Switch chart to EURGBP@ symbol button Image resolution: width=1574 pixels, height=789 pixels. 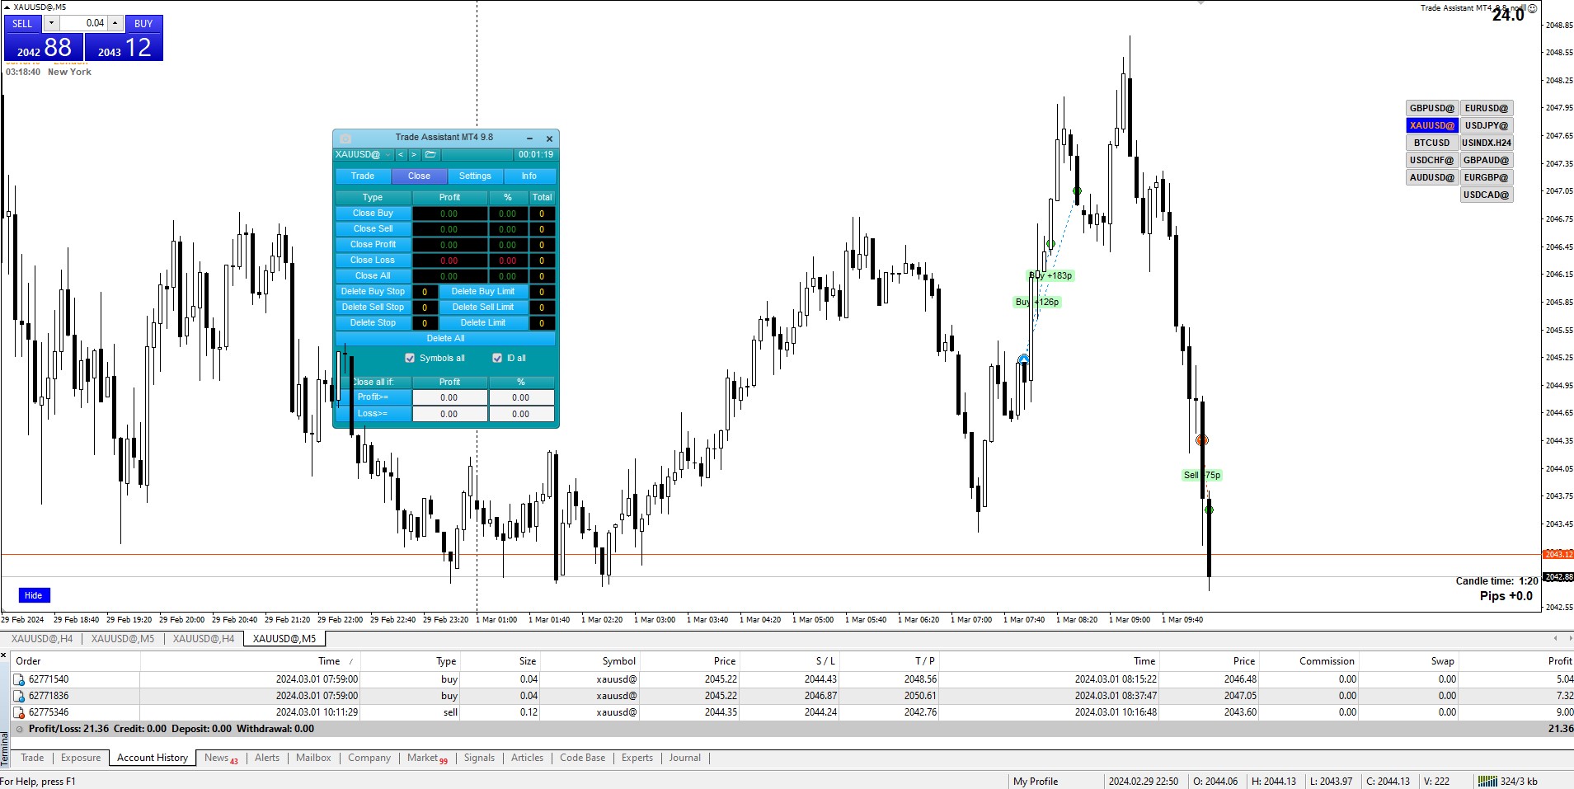pyautogui.click(x=1487, y=177)
